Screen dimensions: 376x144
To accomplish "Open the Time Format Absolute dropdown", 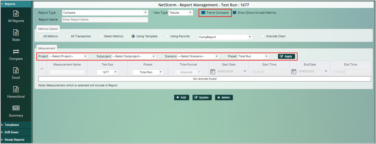I will (x=188, y=72).
